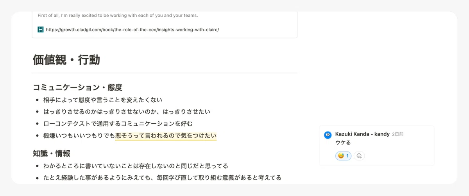Click the commenter name Kazuki Kanda - kandy
Image resolution: width=469 pixels, height=196 pixels.
click(362, 134)
